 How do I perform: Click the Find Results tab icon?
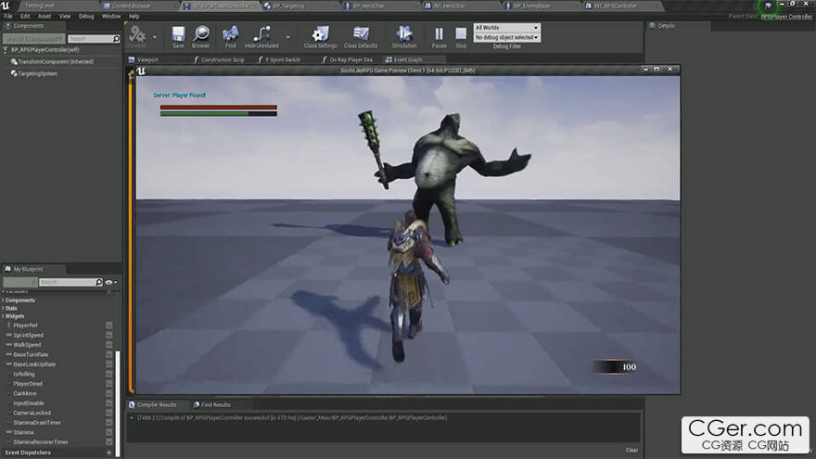(197, 404)
